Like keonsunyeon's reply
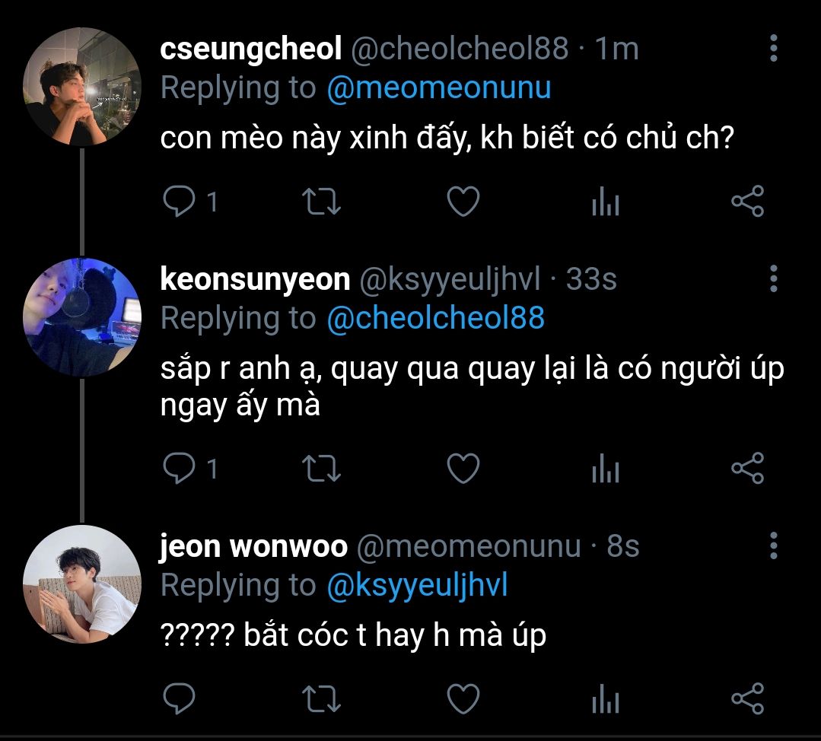This screenshot has height=741, width=821. tap(463, 469)
